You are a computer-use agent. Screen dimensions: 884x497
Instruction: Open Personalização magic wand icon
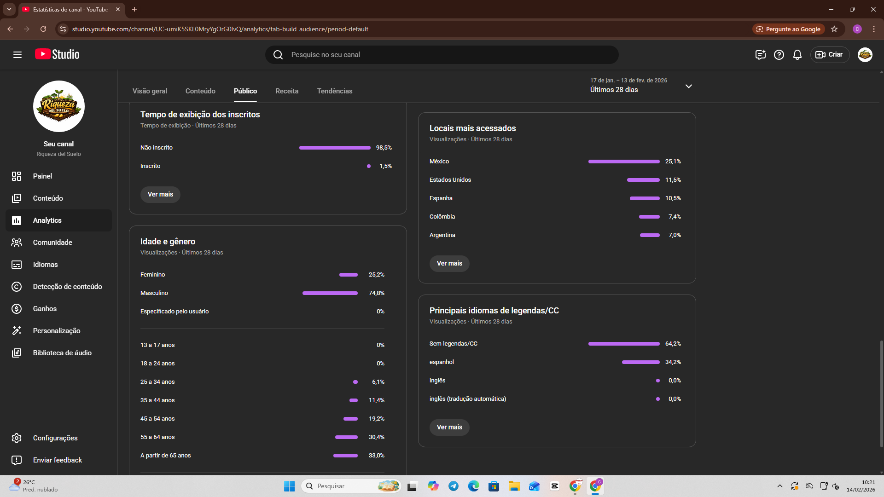click(x=17, y=331)
